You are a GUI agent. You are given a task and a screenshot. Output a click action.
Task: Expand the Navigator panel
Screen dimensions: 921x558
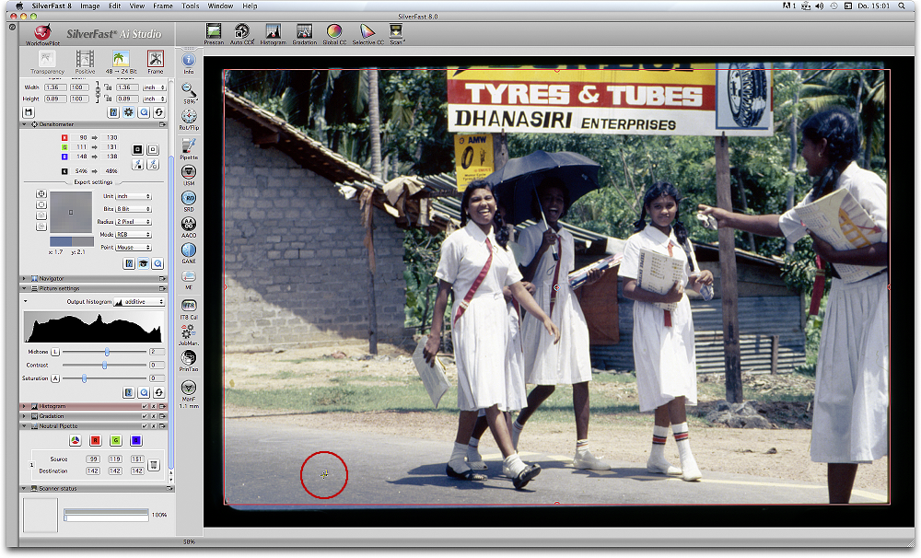[24, 278]
